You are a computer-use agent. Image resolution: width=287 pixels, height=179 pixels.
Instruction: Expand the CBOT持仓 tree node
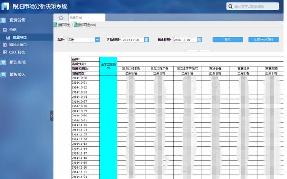point(5,52)
